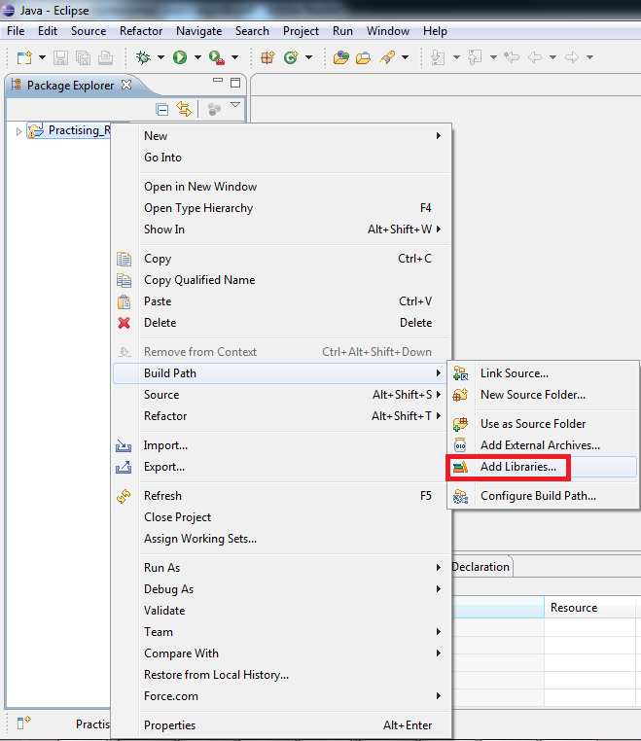Screen dimensions: 641x741
Task: Open the Project menu
Action: pyautogui.click(x=301, y=31)
